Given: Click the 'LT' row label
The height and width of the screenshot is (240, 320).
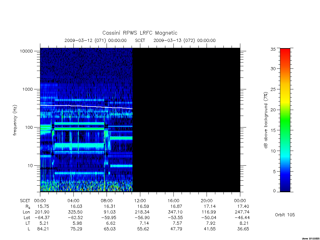Looking at the screenshot, I should (x=28, y=223).
